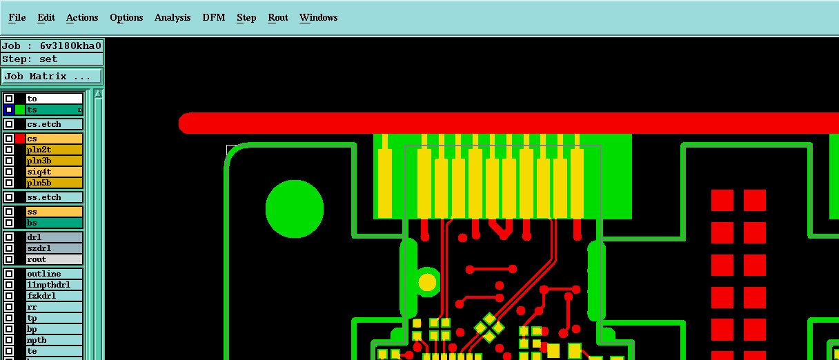Toggle display checkbox for layer tp

(9, 318)
